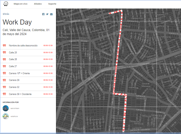
Task: Click closure icon beside Calle 25
Action: 4,53
